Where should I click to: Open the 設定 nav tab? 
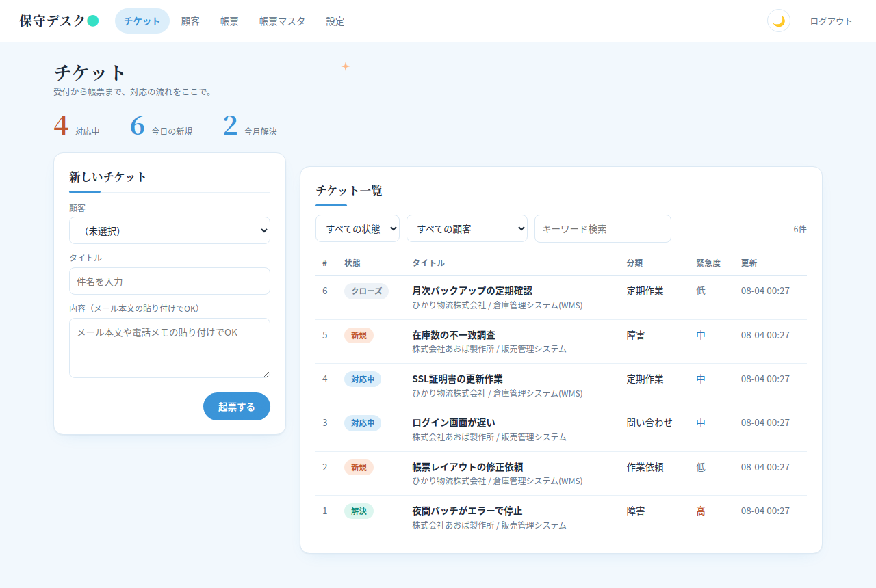click(335, 21)
